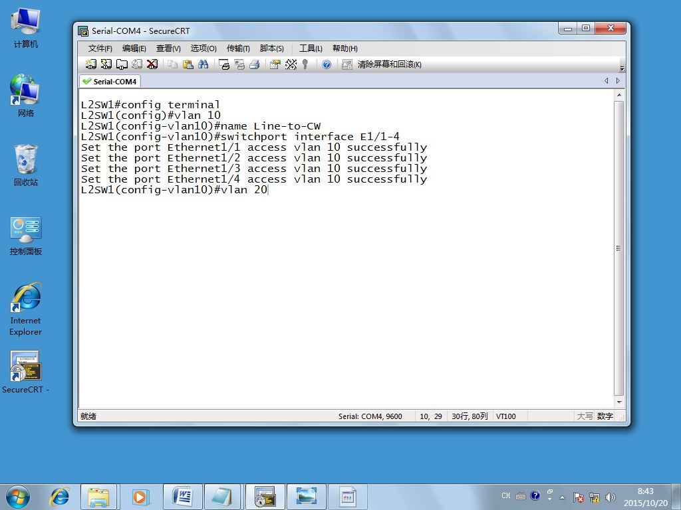Screen dimensions: 681x510
Task: Click the terminal scrollbar up arrow
Action: pos(619,96)
